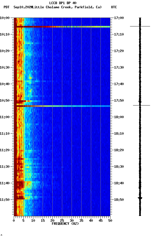Click the '18:00' UTC time label
This screenshot has width=152, height=238.
119,117
